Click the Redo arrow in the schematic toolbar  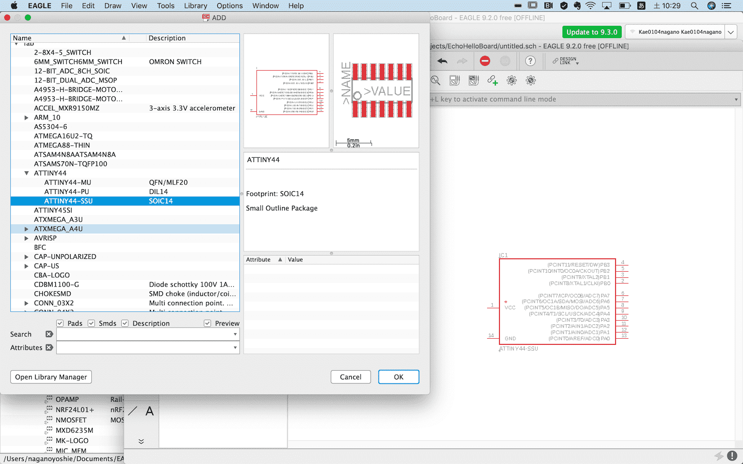462,61
